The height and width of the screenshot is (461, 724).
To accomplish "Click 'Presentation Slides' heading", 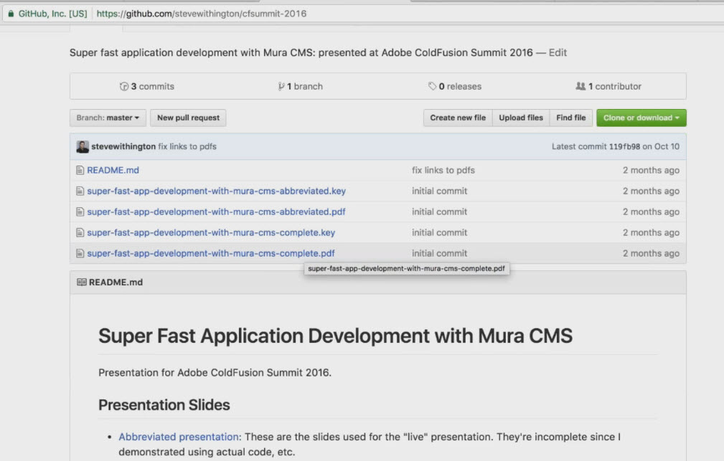I will (x=164, y=404).
